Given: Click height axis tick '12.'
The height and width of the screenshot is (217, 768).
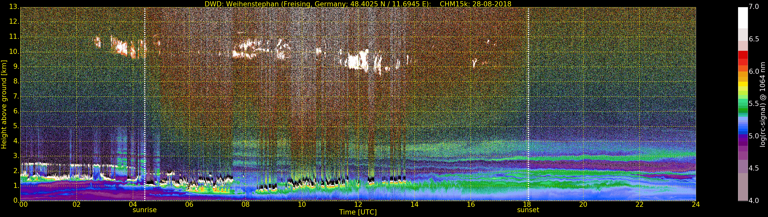Looking at the screenshot, I should 14,21.
